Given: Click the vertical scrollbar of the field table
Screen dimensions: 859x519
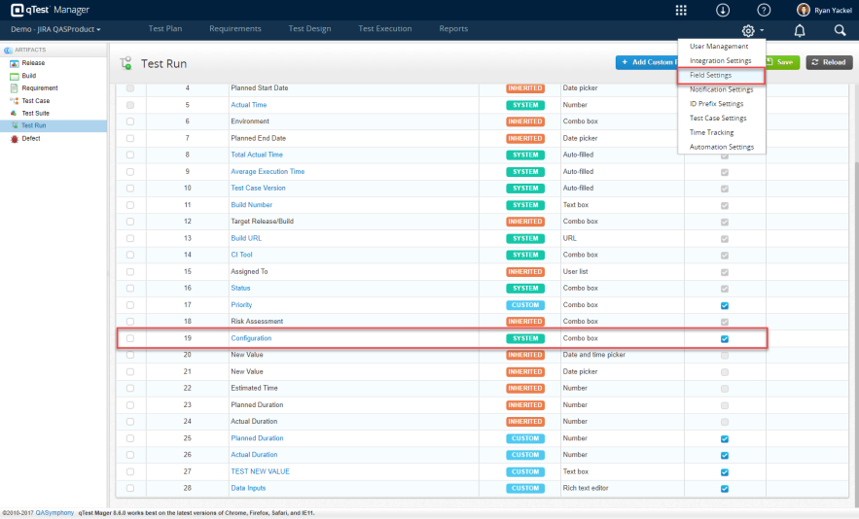Looking at the screenshot, I should [x=855, y=292].
